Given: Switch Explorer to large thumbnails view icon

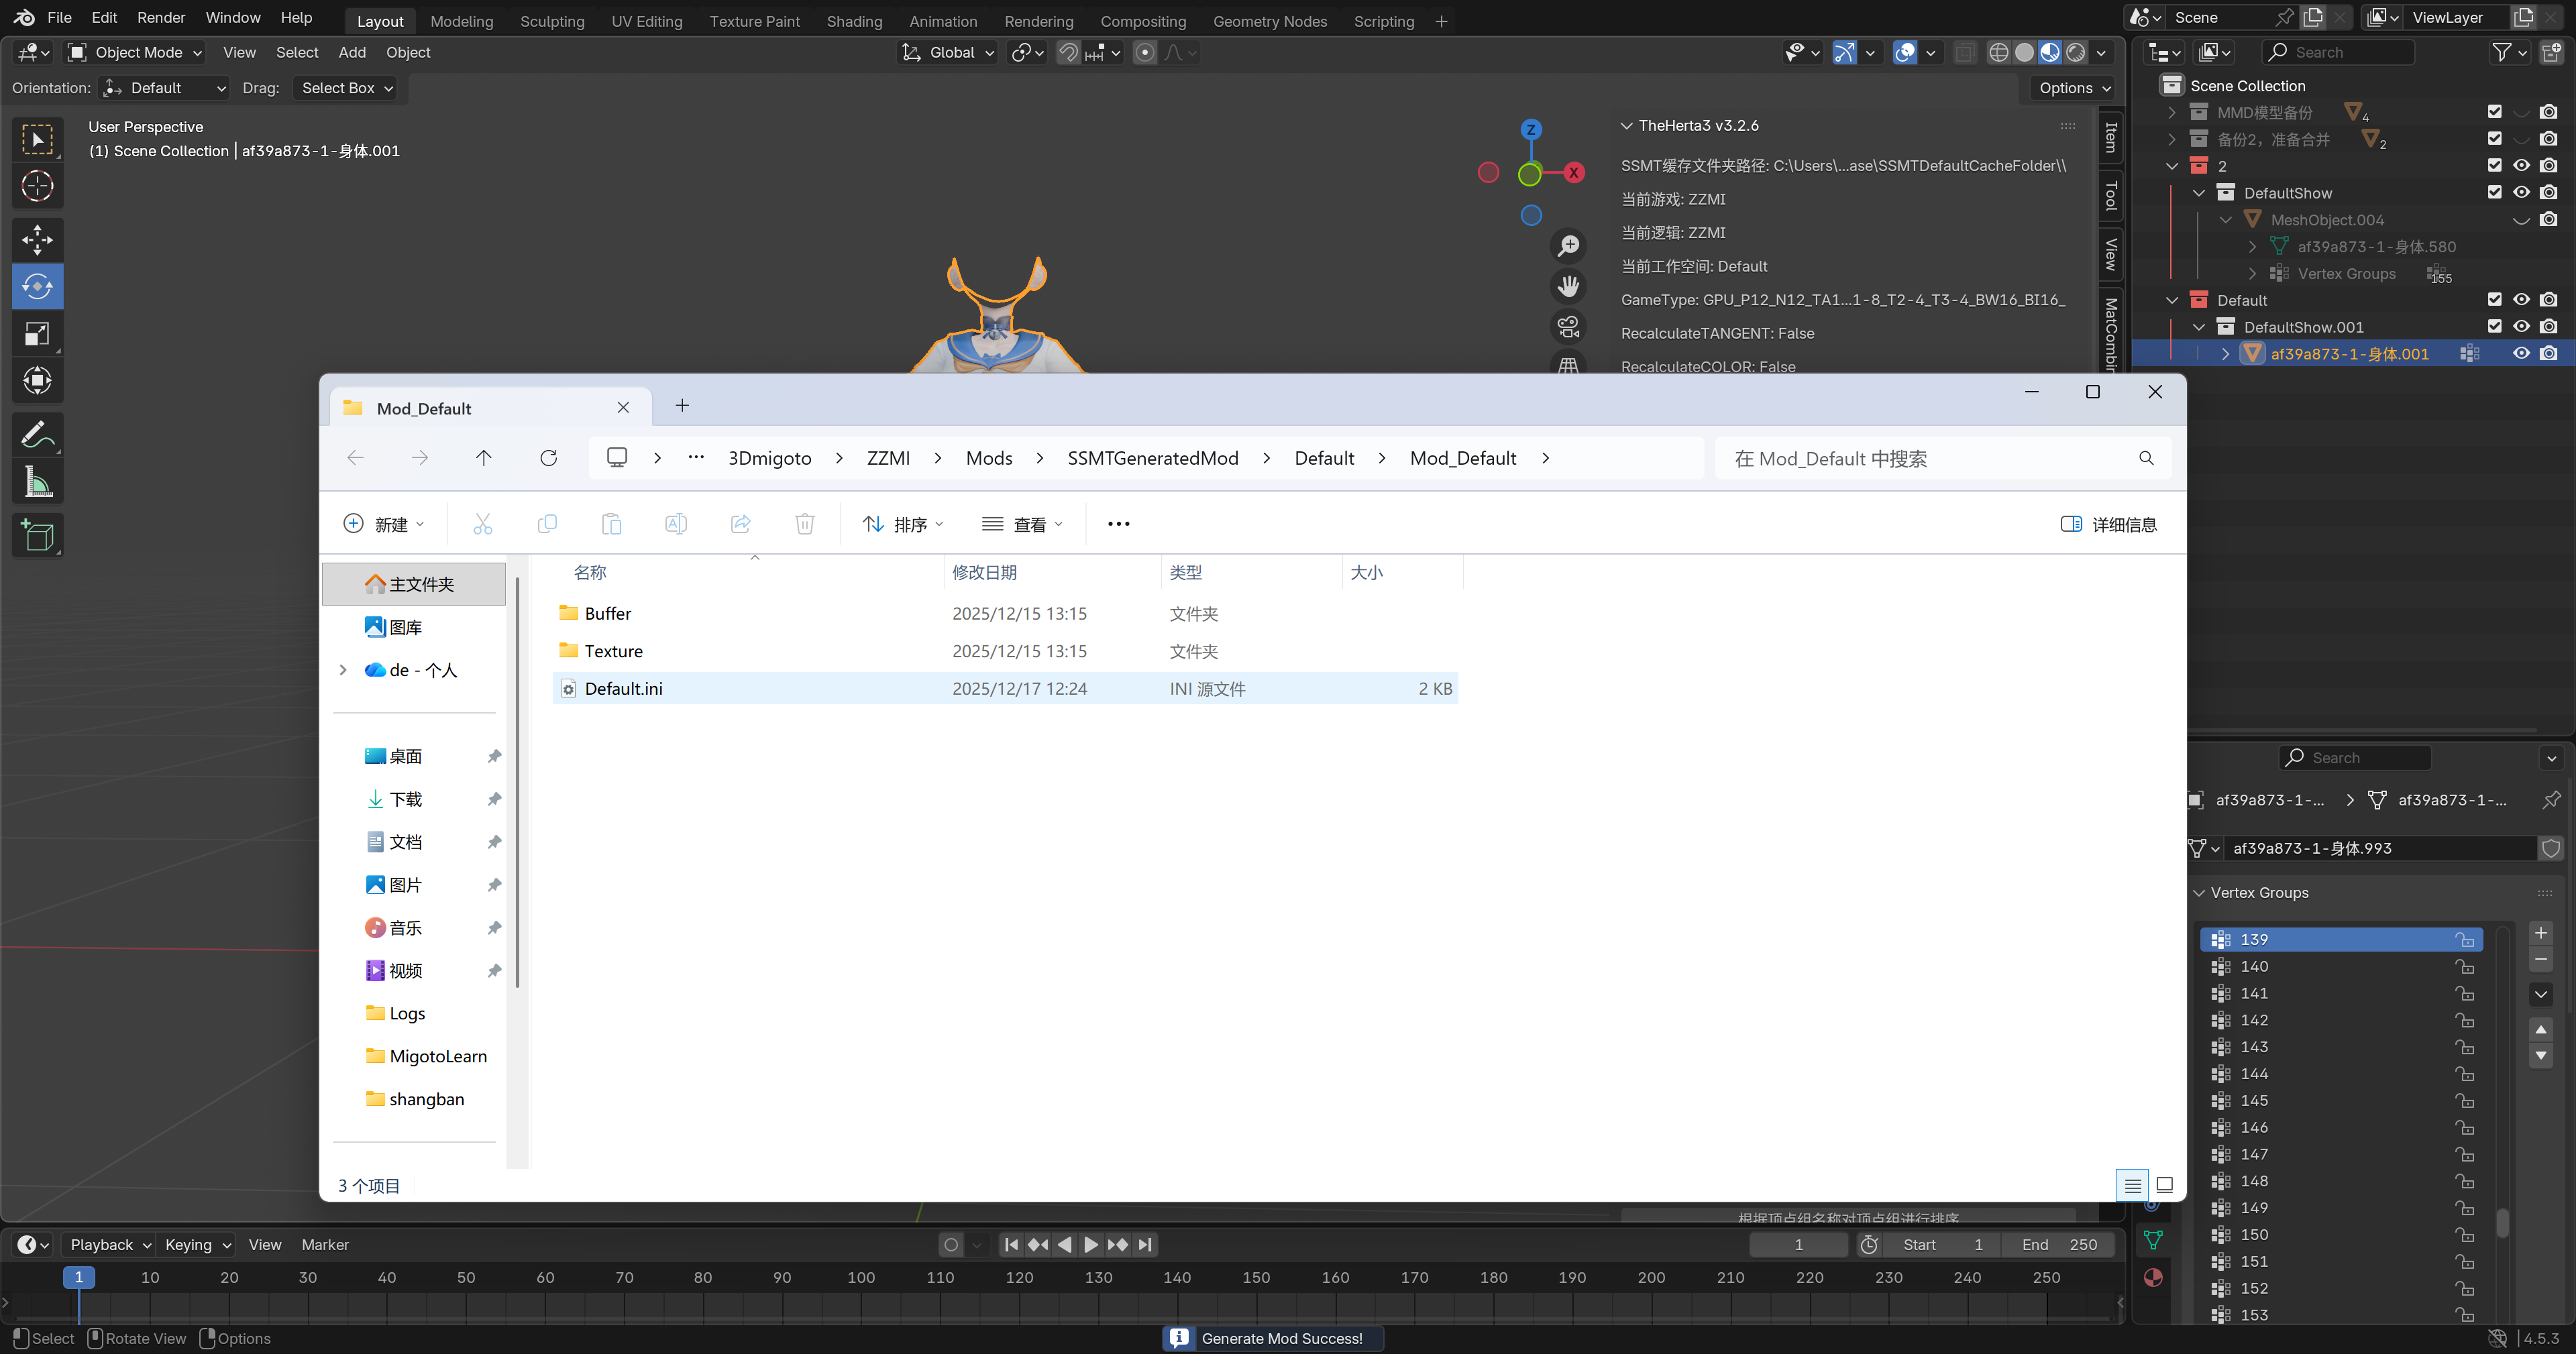Looking at the screenshot, I should tap(2165, 1186).
